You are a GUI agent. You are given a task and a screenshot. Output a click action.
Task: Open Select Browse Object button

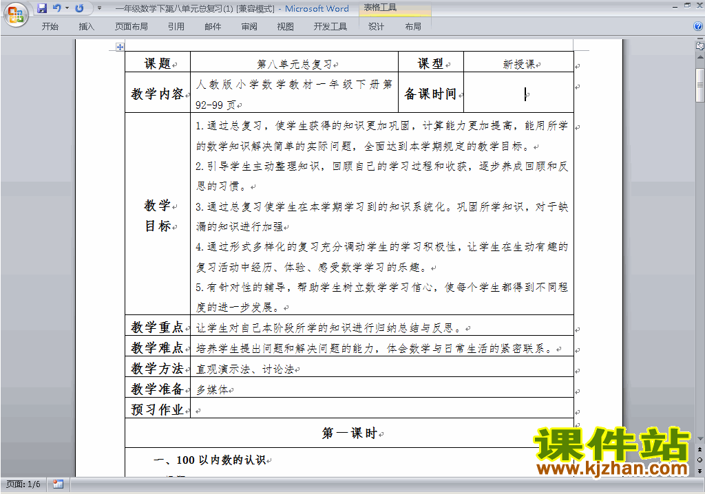tap(699, 460)
